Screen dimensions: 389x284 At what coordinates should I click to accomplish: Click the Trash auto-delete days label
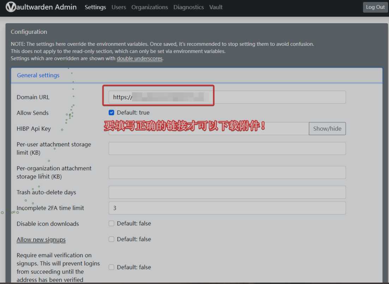[x=46, y=192]
